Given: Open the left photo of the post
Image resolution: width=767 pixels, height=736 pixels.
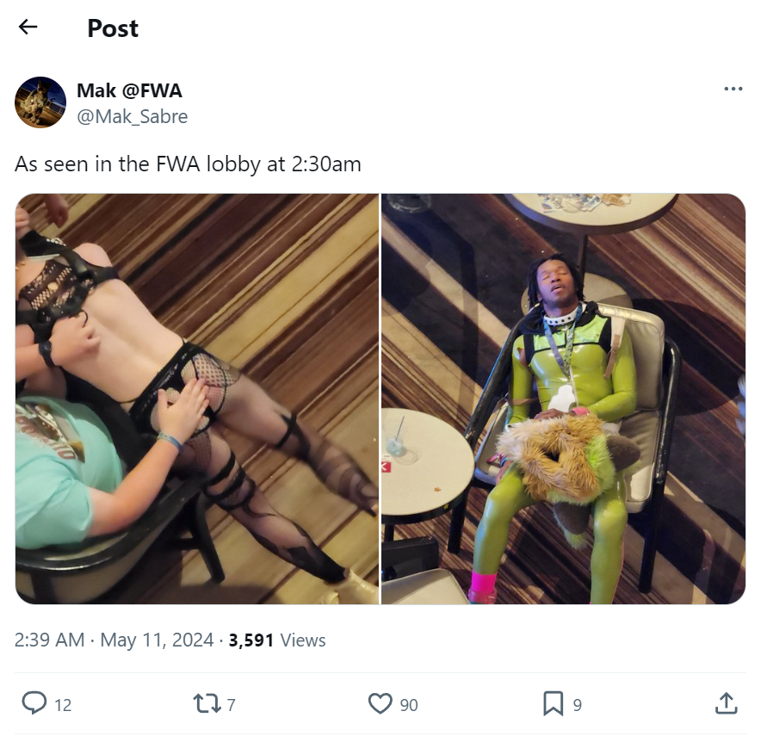Looking at the screenshot, I should [x=197, y=399].
